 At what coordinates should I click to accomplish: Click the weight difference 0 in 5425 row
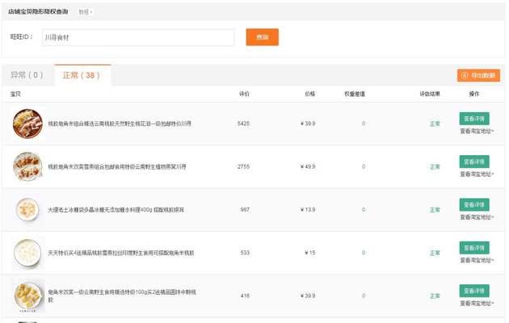point(364,124)
